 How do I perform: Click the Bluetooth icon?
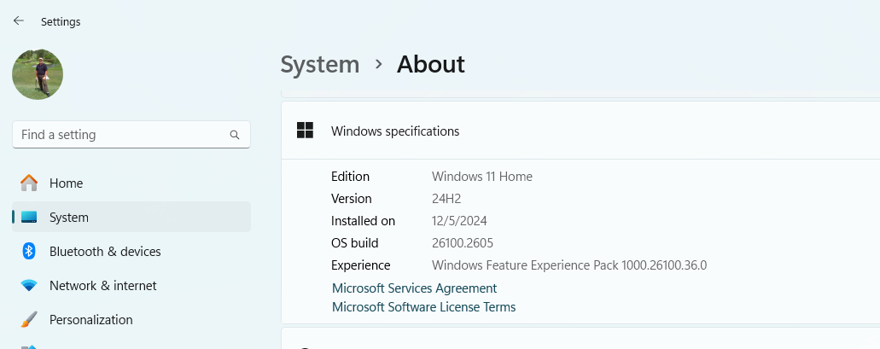click(x=29, y=251)
